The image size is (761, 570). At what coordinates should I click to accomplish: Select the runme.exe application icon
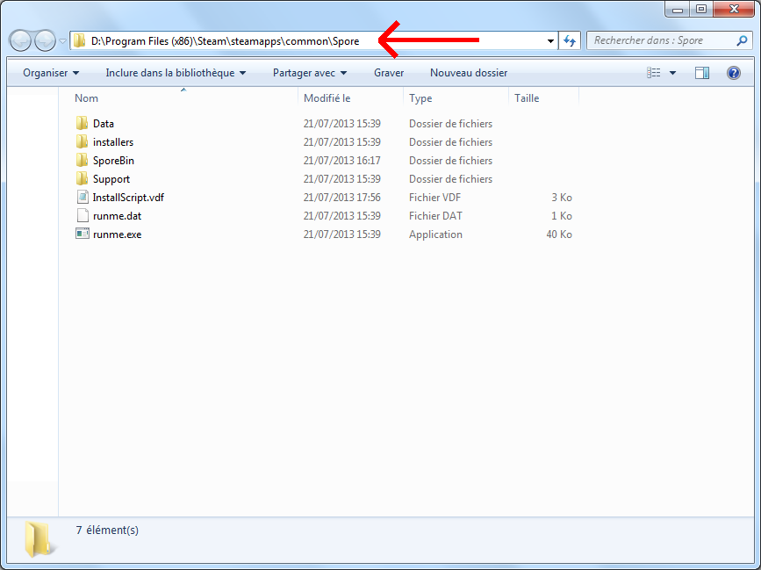83,234
